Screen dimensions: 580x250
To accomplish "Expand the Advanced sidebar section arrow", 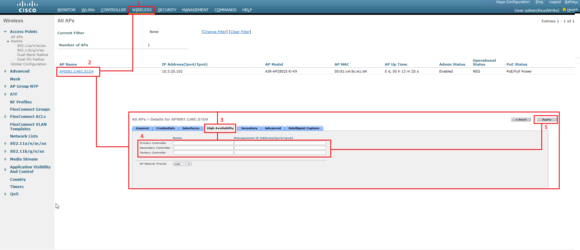I will click(x=5, y=71).
